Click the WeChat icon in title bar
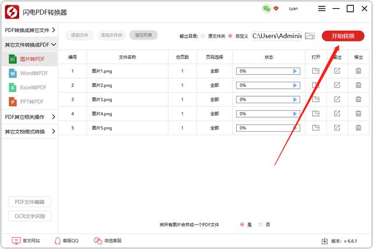Screen dimensions: 373x249 tap(266, 9)
